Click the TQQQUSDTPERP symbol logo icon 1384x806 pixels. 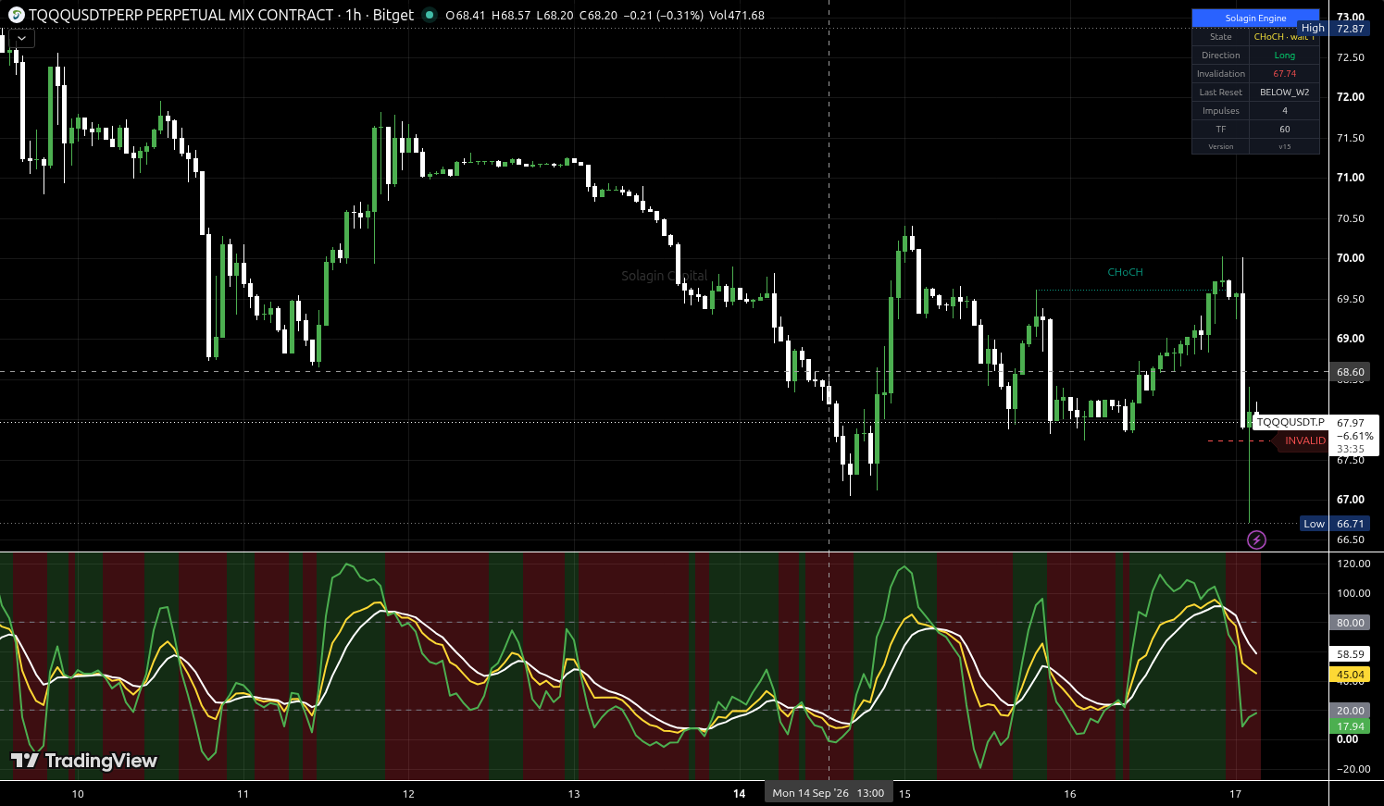click(x=16, y=15)
